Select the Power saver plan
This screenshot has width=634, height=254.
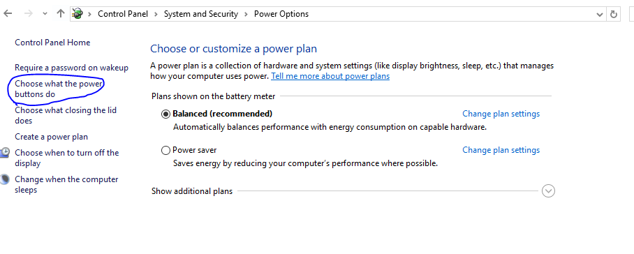(165, 151)
